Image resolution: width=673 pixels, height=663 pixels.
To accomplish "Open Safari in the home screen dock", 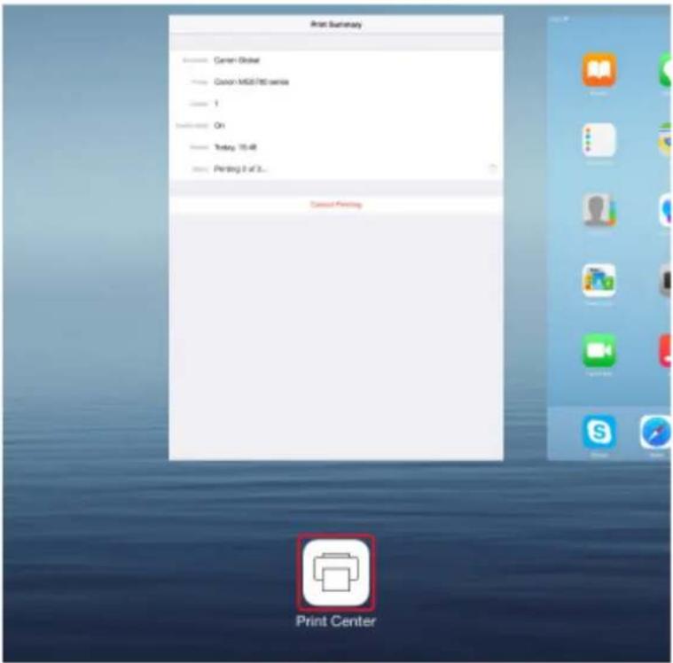I will coord(656,432).
